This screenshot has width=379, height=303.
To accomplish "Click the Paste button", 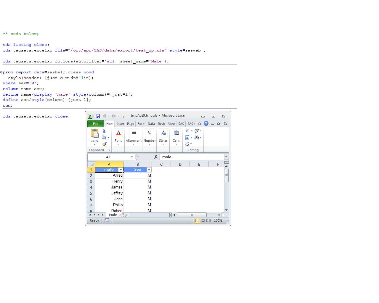I will click(95, 136).
